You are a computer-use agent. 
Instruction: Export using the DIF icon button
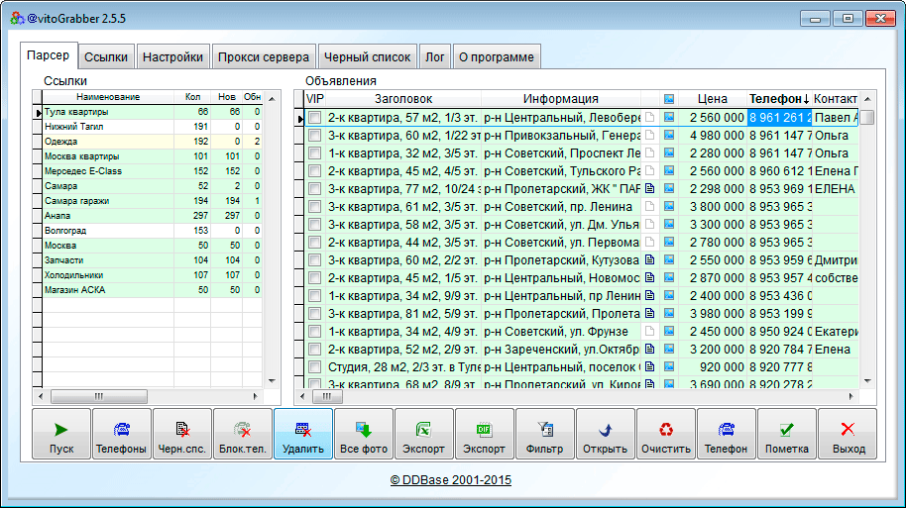tap(485, 434)
